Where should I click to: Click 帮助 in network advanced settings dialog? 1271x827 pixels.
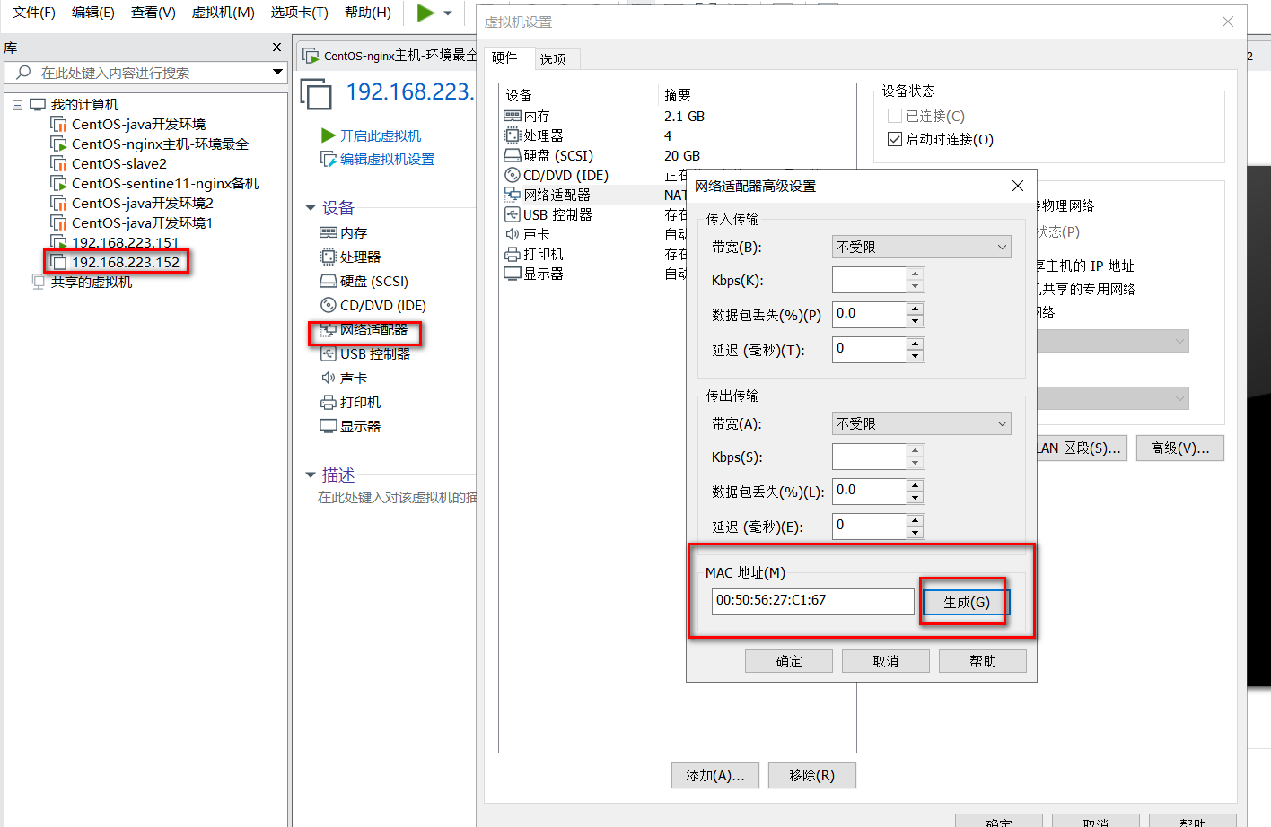983,661
